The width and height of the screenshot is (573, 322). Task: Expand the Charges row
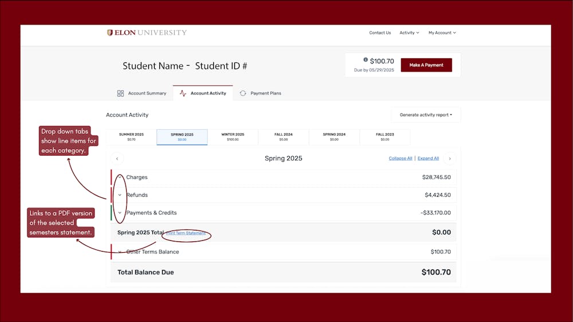(120, 177)
